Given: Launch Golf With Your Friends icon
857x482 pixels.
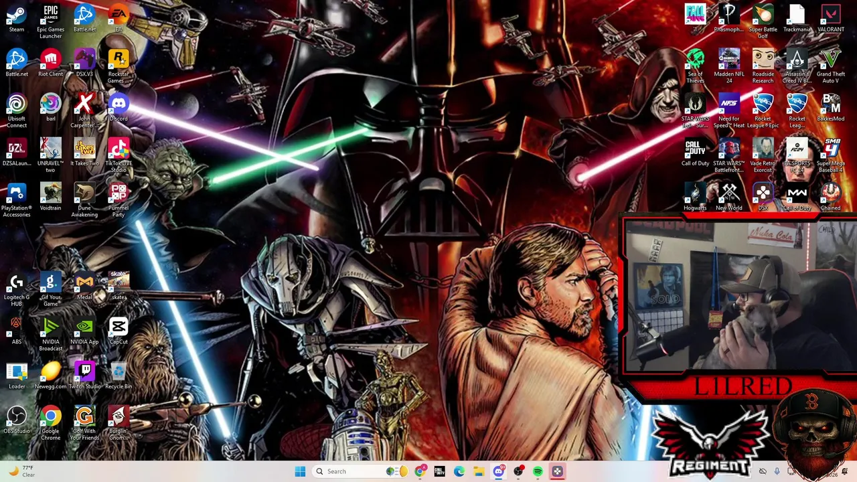Looking at the screenshot, I should 84,424.
